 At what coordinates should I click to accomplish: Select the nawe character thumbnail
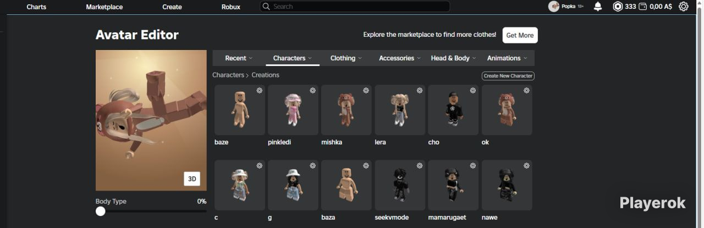click(x=507, y=185)
